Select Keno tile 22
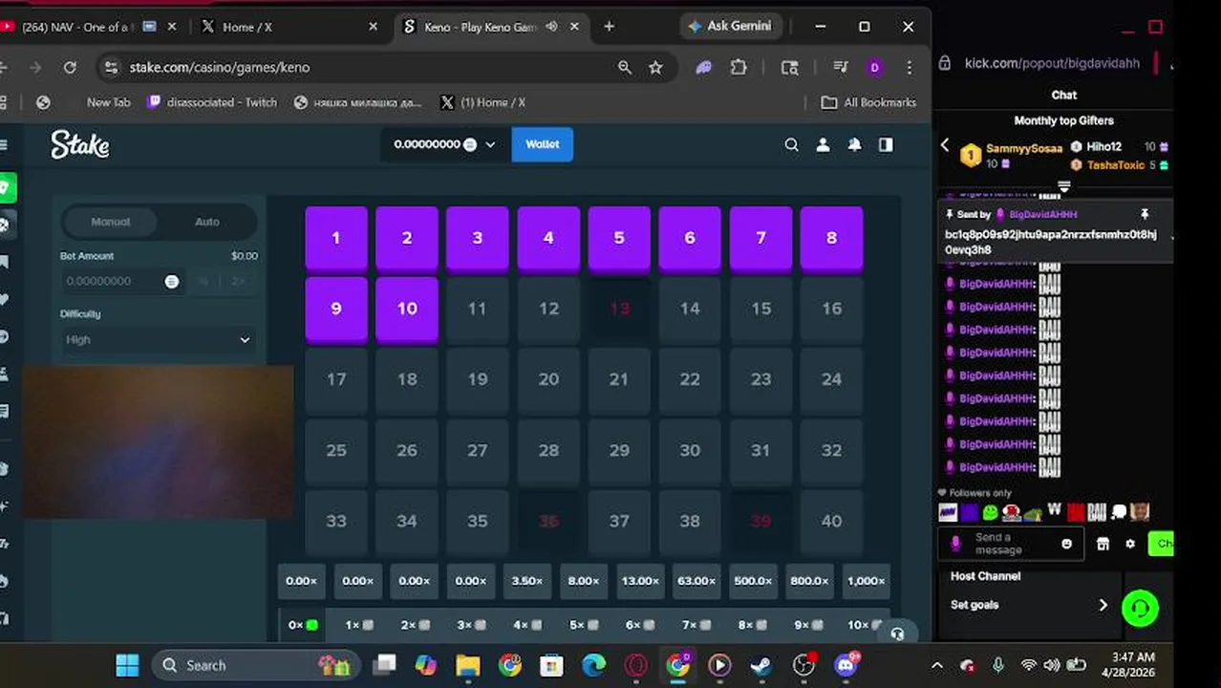The width and height of the screenshot is (1221, 688). 690,379
